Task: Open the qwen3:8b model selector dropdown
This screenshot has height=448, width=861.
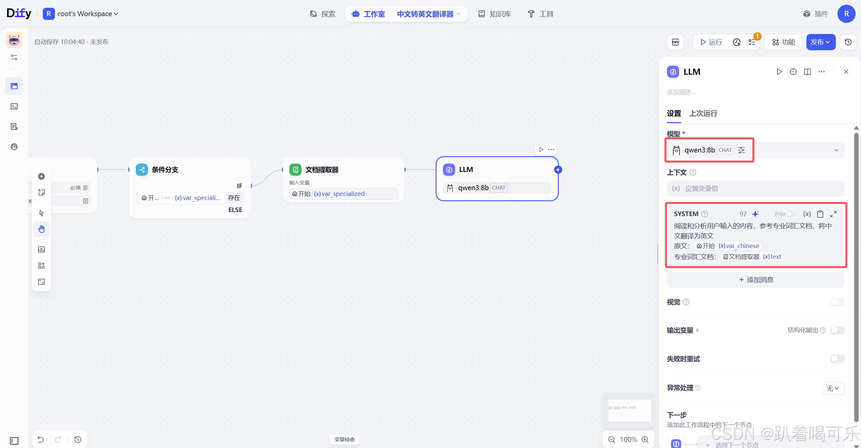Action: click(755, 150)
